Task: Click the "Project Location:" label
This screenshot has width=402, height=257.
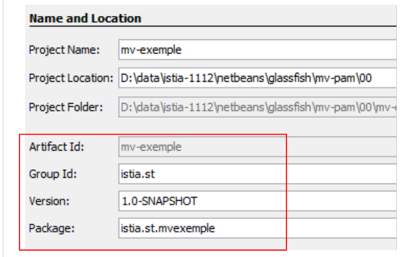Action: pyautogui.click(x=71, y=78)
